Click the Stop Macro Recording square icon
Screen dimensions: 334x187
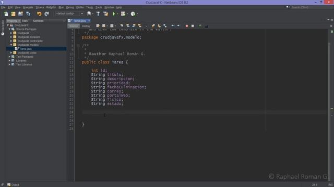[x=193, y=26]
